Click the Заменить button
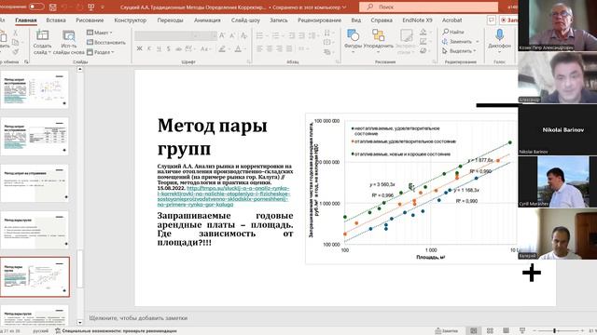The image size is (597, 335). (x=457, y=41)
